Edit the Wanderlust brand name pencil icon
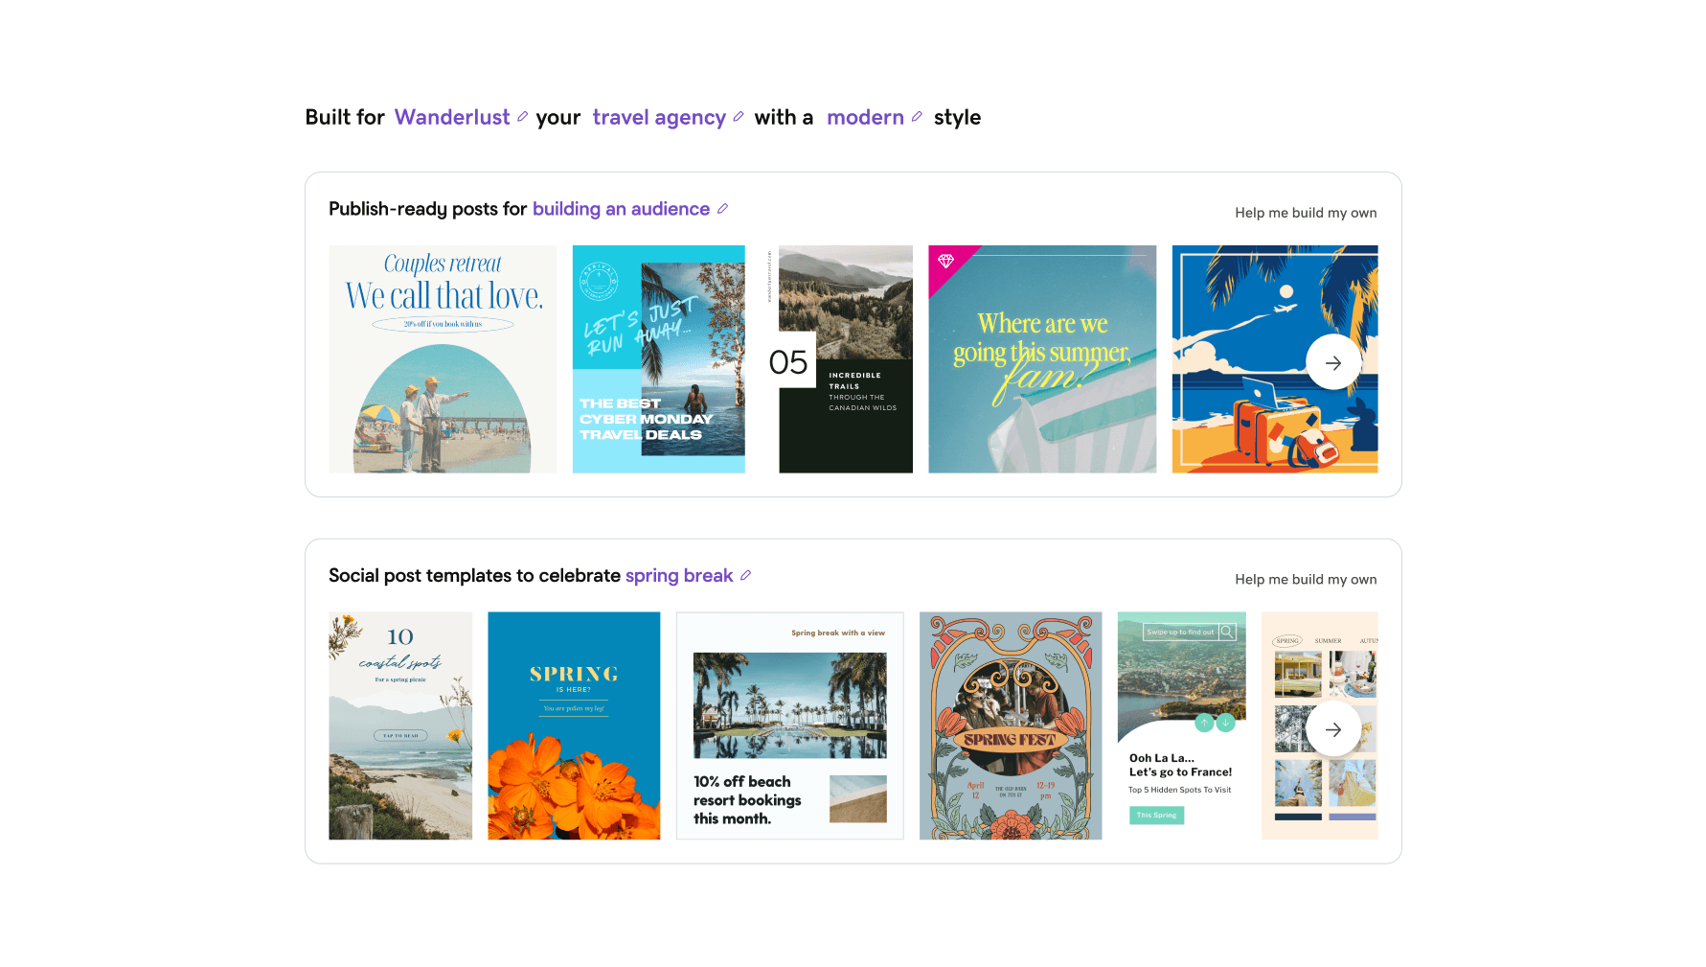The width and height of the screenshot is (1706, 967). tap(522, 117)
